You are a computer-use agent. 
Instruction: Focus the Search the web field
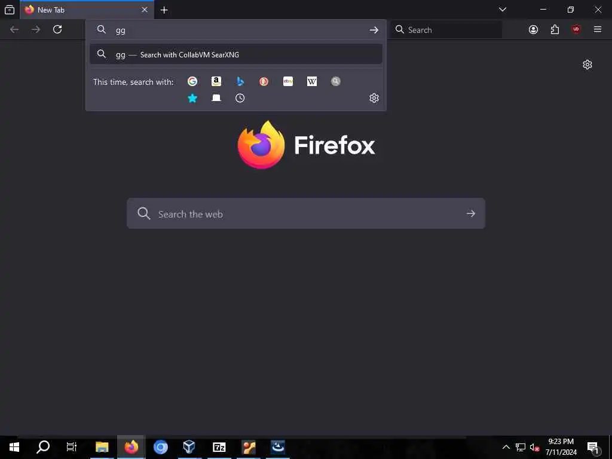tap(305, 213)
